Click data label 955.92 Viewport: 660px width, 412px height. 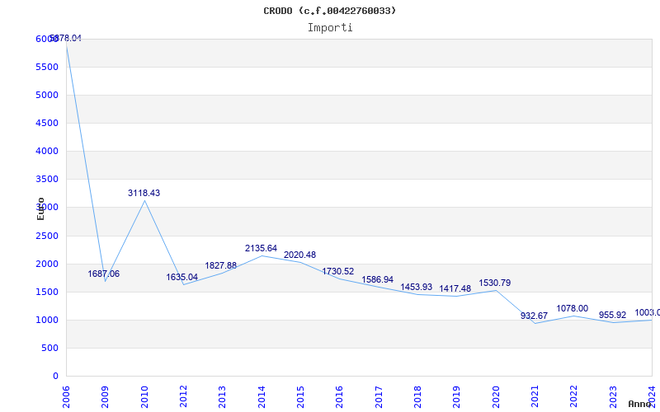tap(612, 316)
